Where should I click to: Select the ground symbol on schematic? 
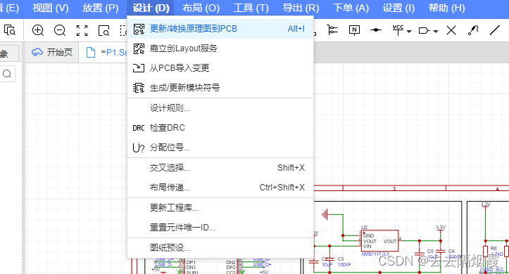pos(325,214)
